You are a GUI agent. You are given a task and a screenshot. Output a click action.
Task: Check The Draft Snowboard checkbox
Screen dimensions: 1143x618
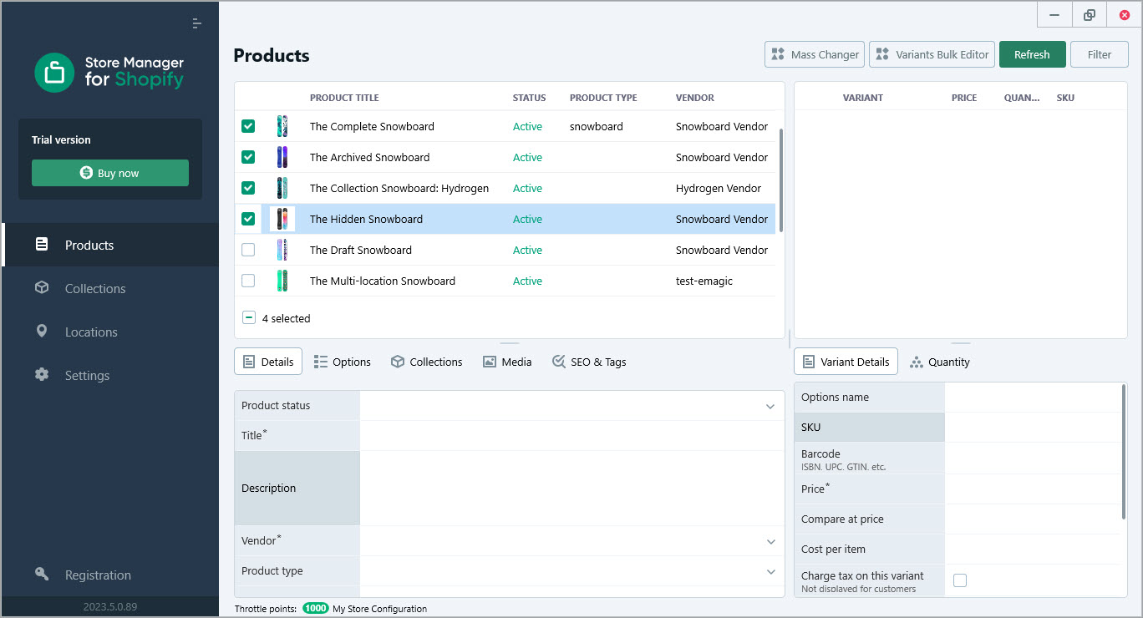248,250
